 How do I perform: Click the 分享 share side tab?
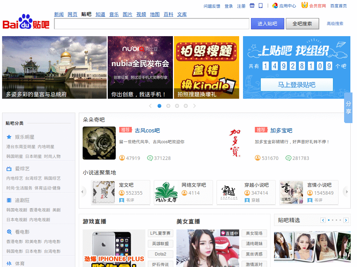pos(348,108)
